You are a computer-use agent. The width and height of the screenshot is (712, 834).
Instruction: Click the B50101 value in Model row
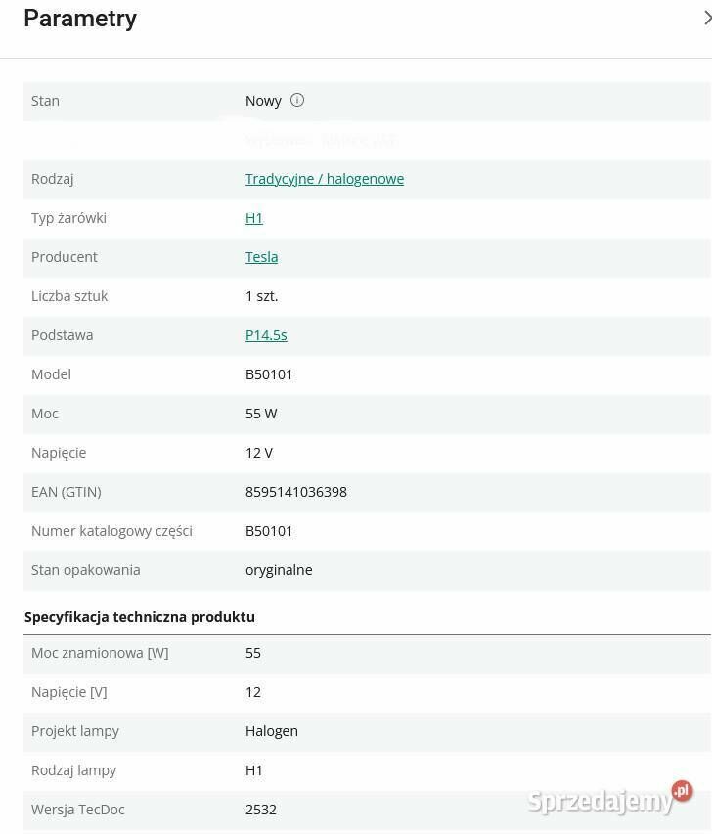269,374
